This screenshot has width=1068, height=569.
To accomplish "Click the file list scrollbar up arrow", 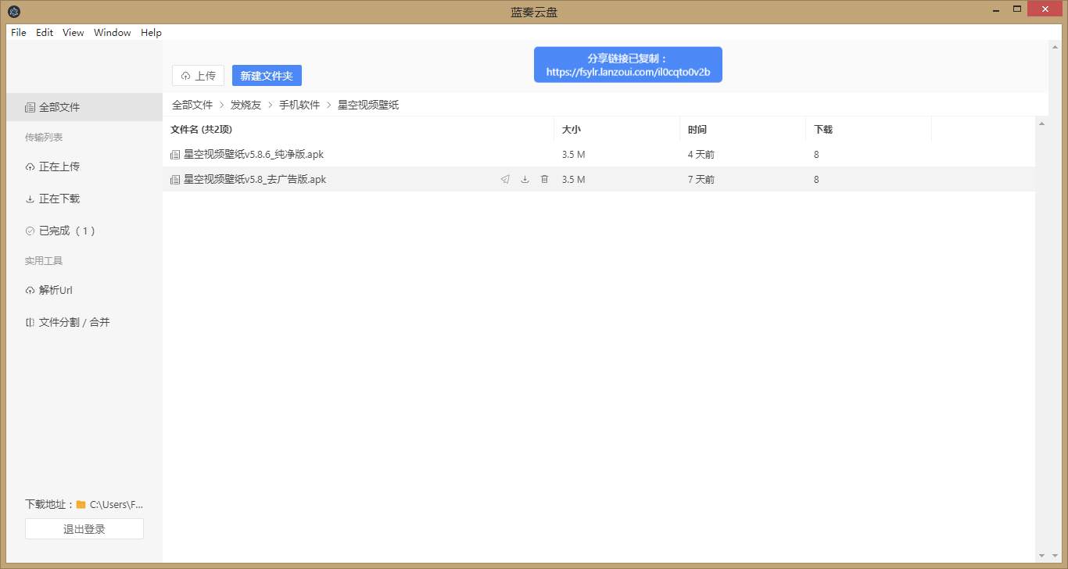I will click(x=1041, y=123).
